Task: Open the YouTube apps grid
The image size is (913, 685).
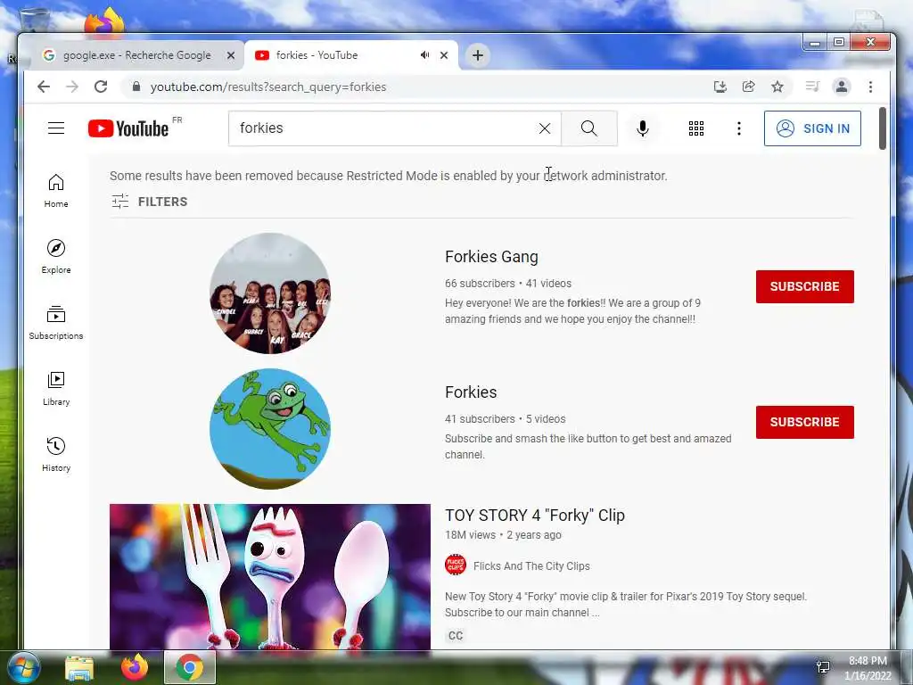Action: click(696, 128)
